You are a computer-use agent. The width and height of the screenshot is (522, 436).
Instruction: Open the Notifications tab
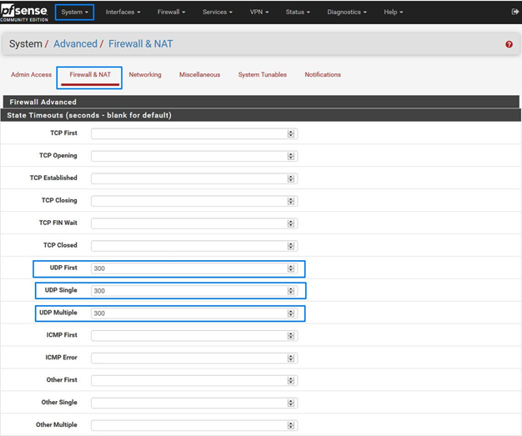click(323, 74)
